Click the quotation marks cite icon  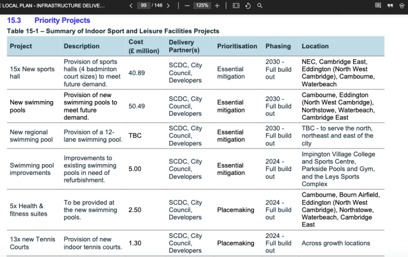point(390,5)
